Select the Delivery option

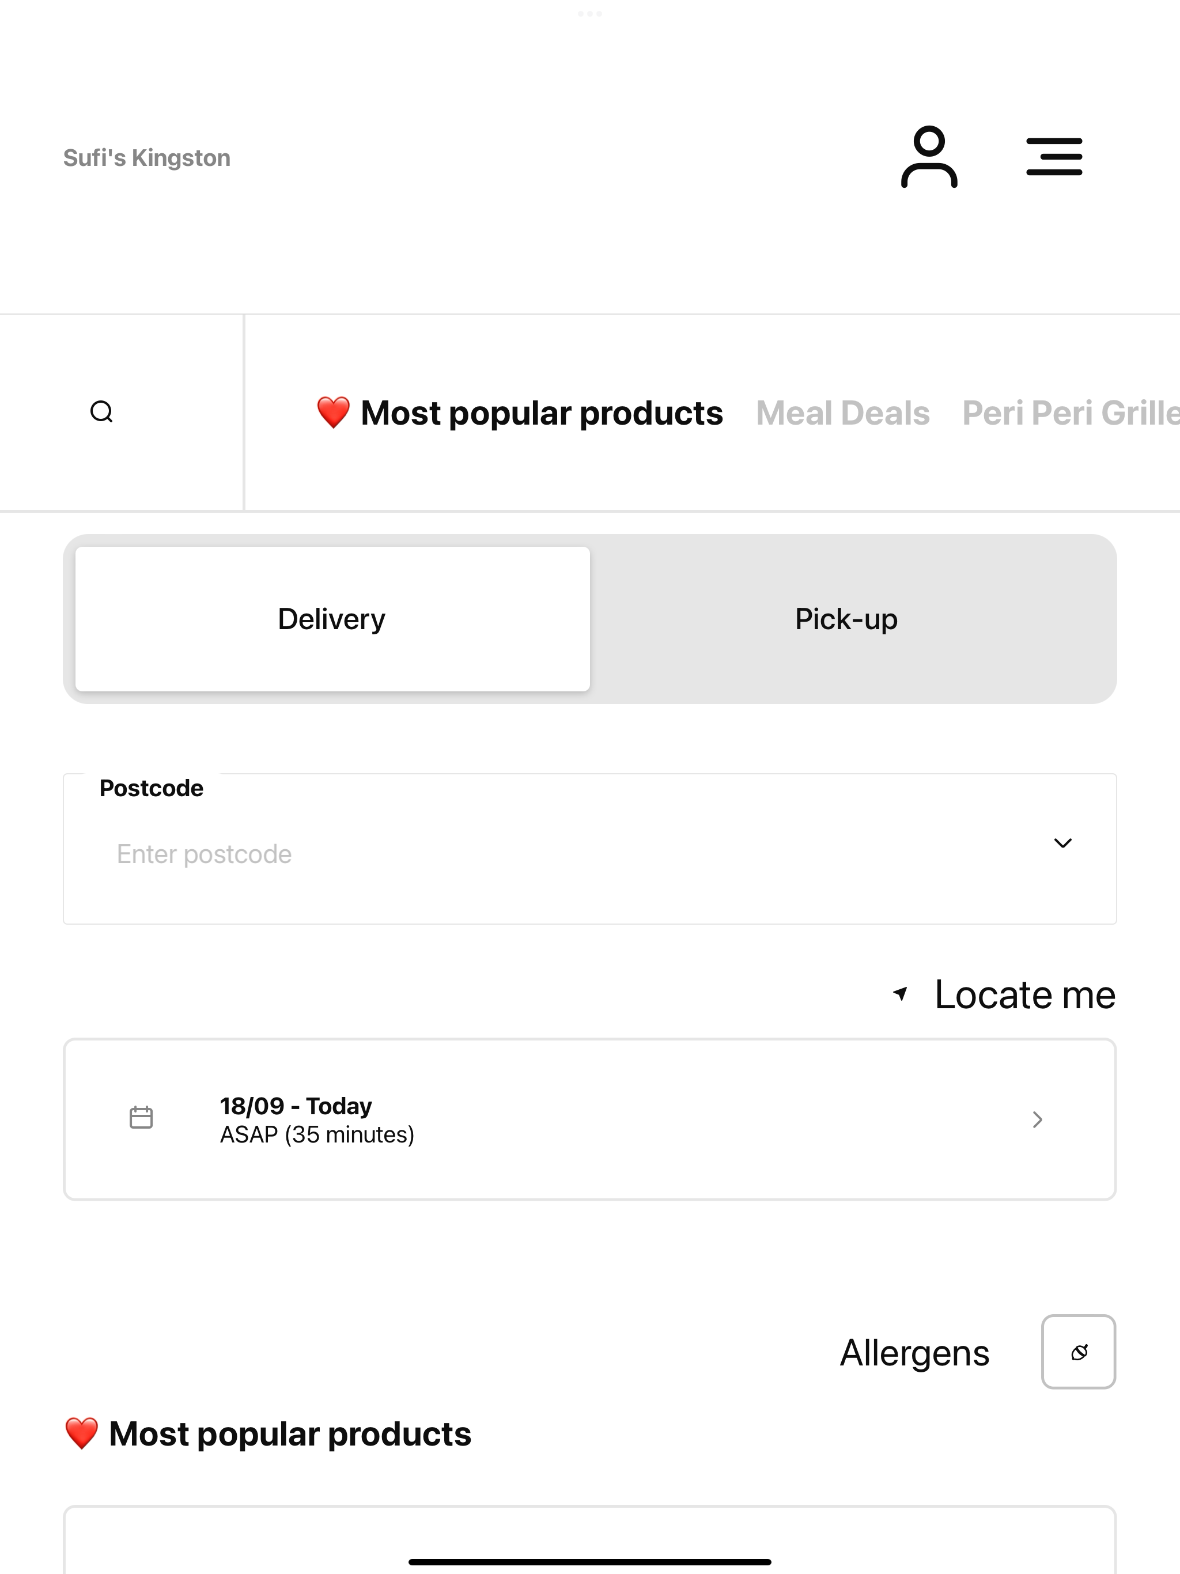(x=332, y=619)
